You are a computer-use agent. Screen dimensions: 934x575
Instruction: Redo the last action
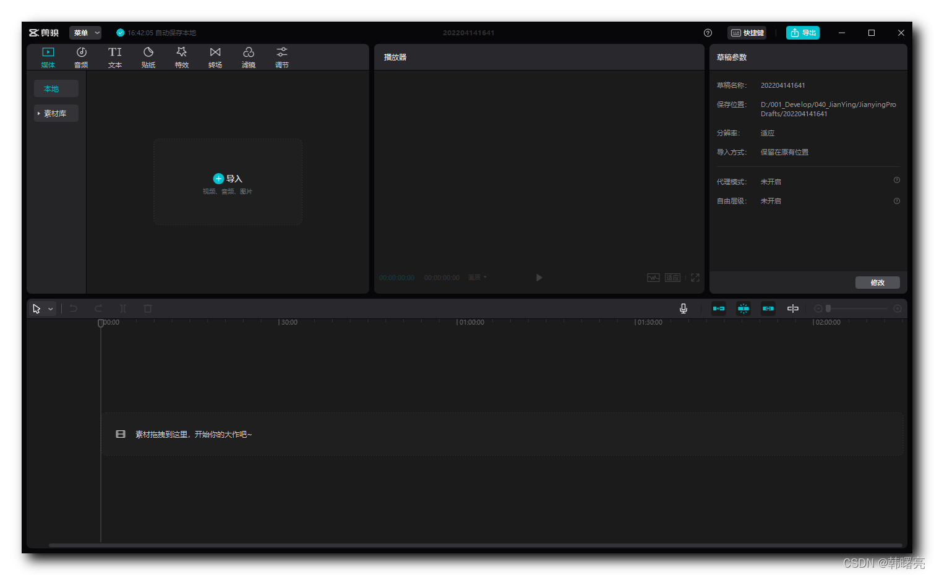(x=98, y=309)
